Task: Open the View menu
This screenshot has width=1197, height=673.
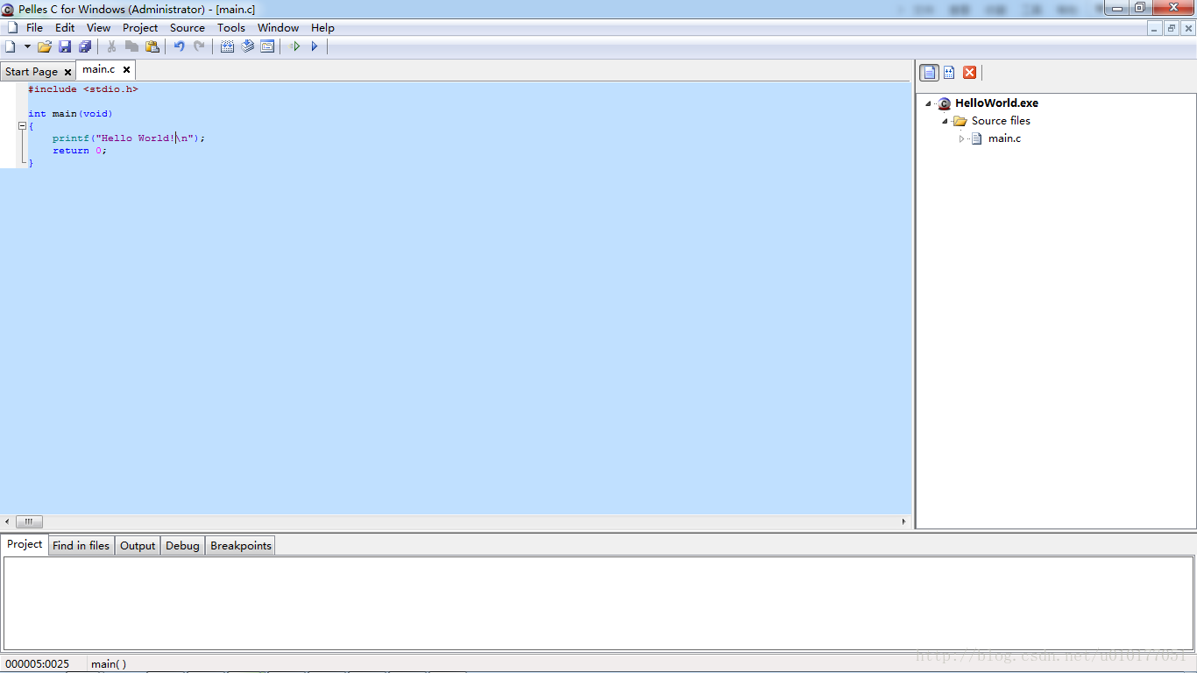Action: [98, 28]
